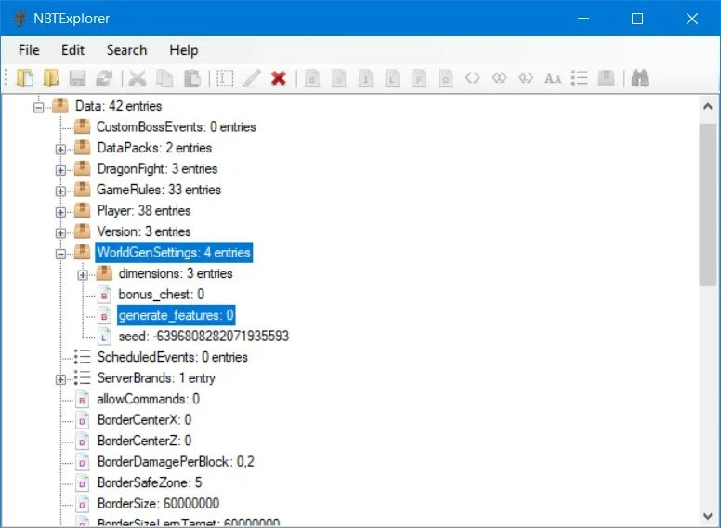Image resolution: width=721 pixels, height=528 pixels.
Task: Select 'DataPacks: 2 entries' row
Action: [154, 148]
